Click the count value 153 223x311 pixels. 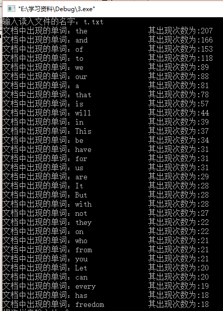click(206, 49)
